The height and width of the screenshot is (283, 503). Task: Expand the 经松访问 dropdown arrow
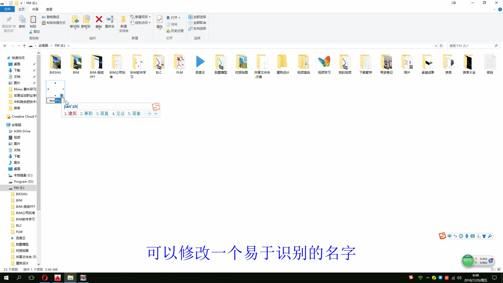point(149,23)
